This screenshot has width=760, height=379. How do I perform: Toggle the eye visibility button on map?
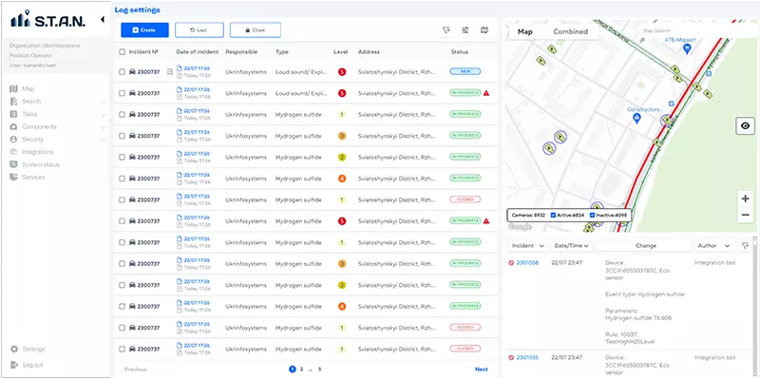point(746,126)
